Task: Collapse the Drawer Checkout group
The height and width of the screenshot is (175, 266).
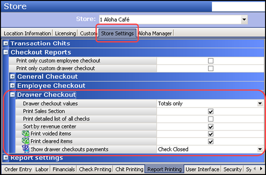Action: [x=13, y=95]
